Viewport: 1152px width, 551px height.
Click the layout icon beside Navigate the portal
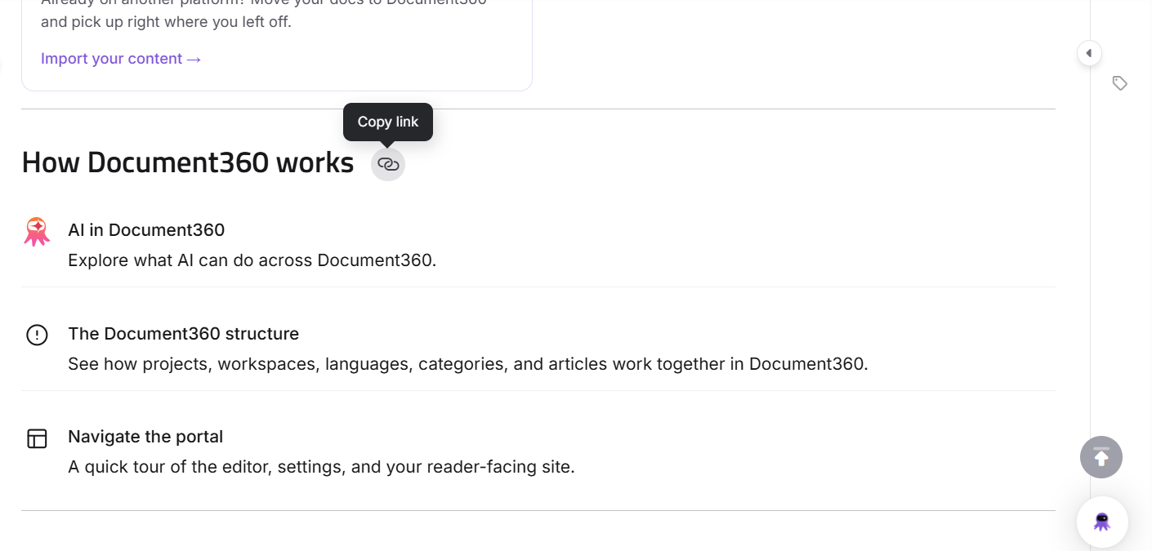point(37,438)
